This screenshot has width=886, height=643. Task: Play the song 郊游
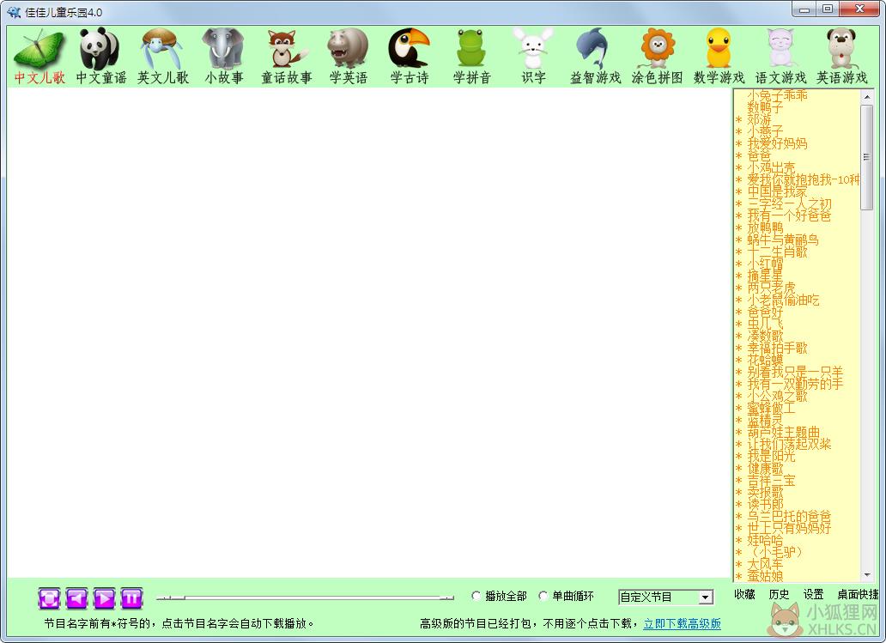tap(760, 119)
